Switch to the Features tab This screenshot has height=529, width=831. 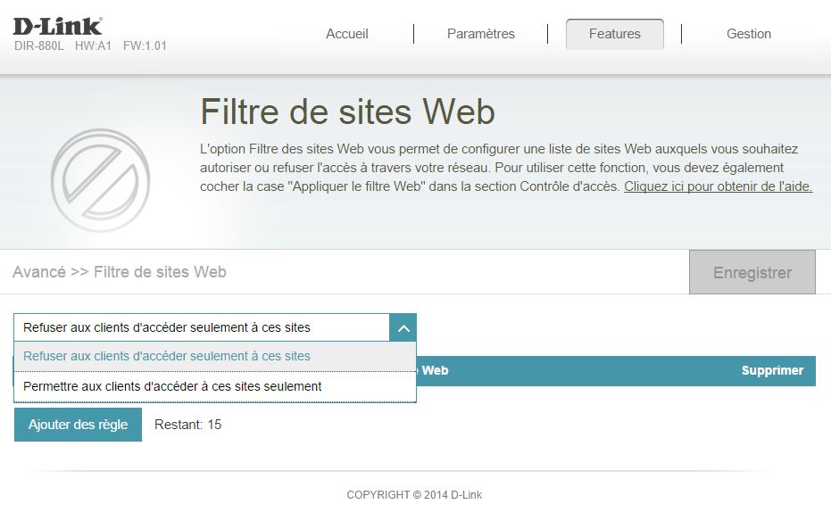(614, 34)
